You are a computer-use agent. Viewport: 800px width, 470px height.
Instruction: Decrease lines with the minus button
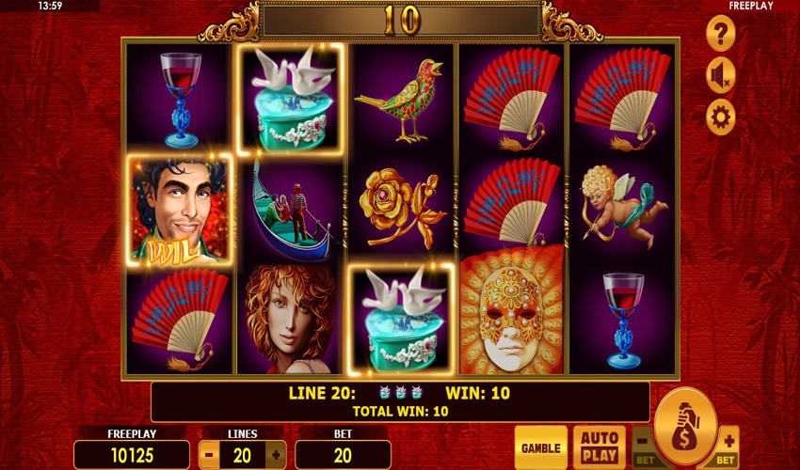(209, 455)
